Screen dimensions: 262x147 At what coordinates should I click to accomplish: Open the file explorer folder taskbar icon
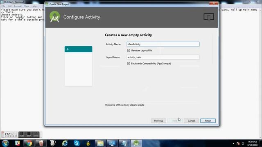pos(100,143)
